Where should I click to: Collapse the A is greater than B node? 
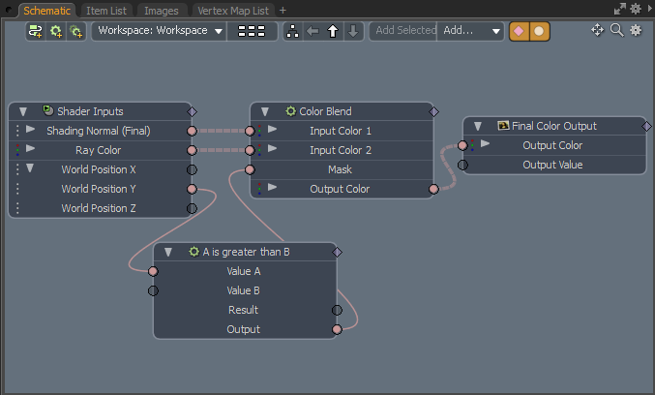pyautogui.click(x=168, y=252)
